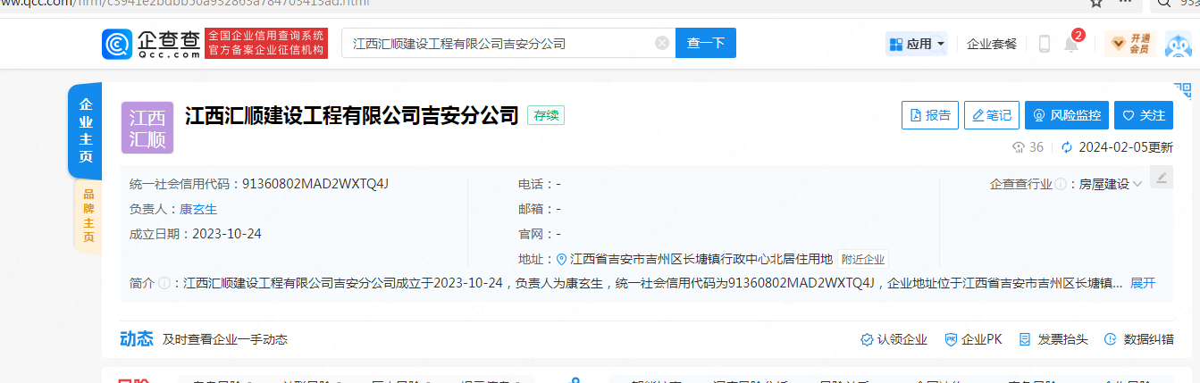Viewport: 1200px width, 383px height.
Task: Select the 企业主页 side tab
Action: 86,131
